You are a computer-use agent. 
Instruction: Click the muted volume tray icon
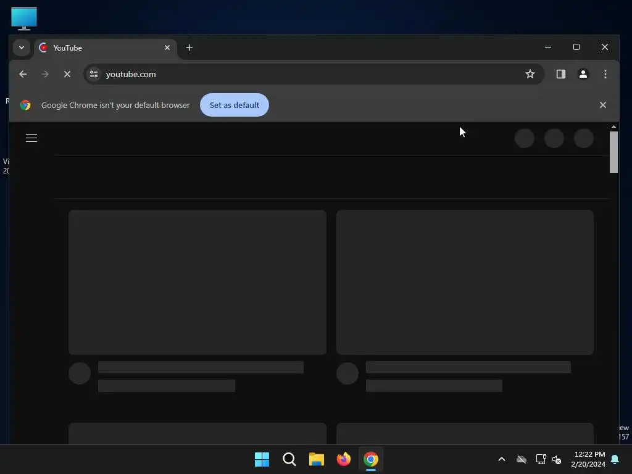pyautogui.click(x=557, y=459)
